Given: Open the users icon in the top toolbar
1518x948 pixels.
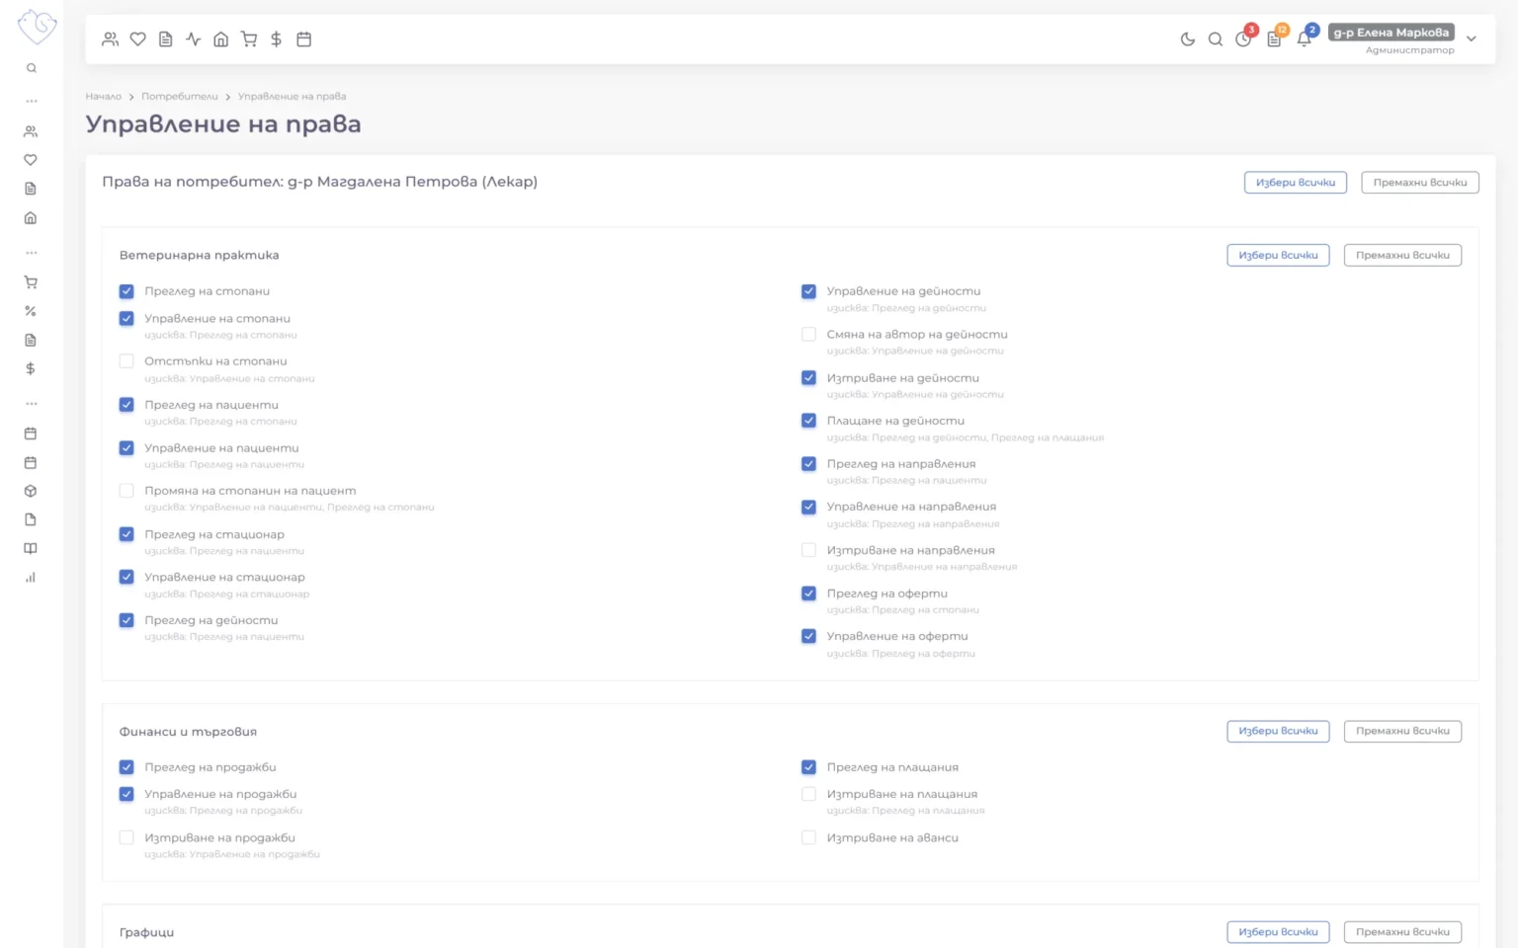Looking at the screenshot, I should [x=111, y=39].
